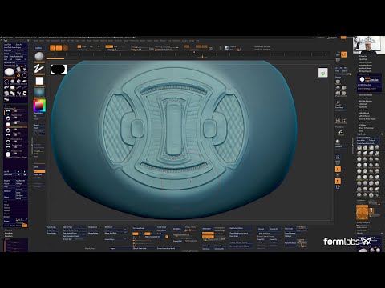Viewport: 385px width, 288px height.
Task: Open the Preferences menu
Action: click(134, 41)
